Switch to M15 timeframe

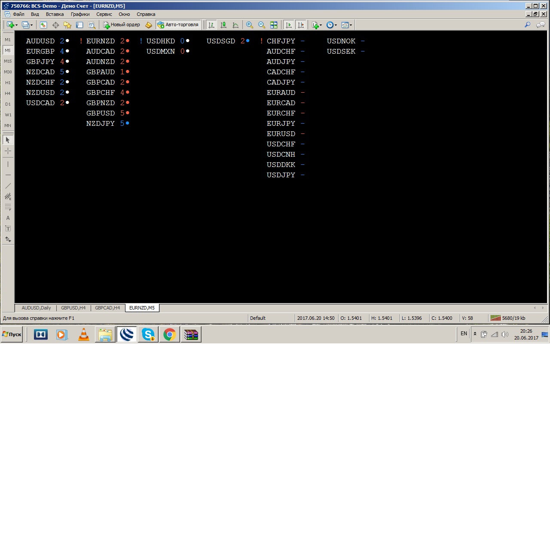8,61
